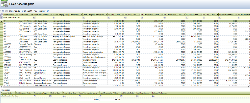
Task: Click the B/F Depreciation - Land filter operator icon
Action: [x=165, y=18]
